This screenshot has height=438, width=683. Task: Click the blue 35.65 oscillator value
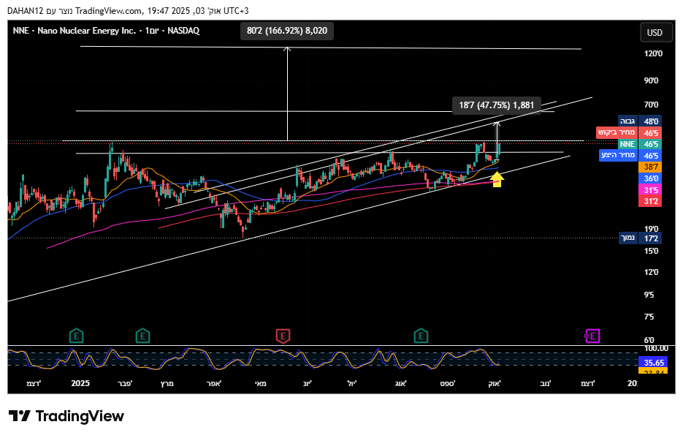tap(652, 363)
